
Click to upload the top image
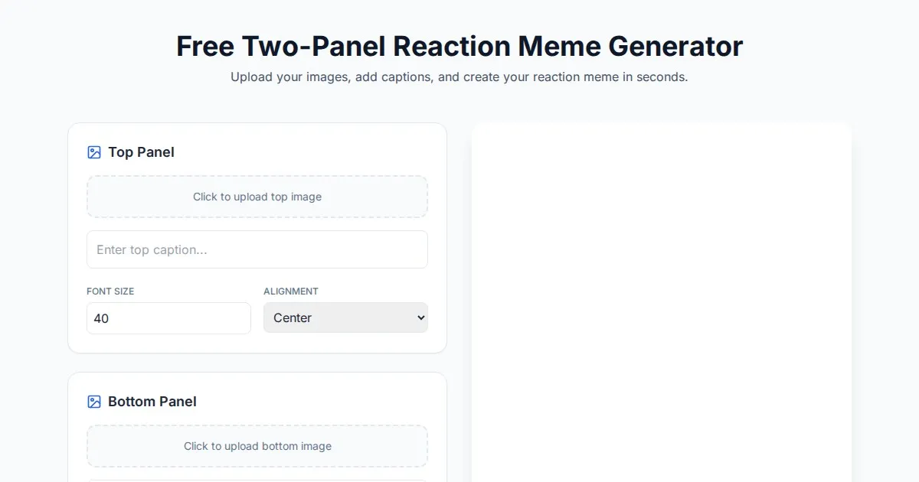(257, 197)
